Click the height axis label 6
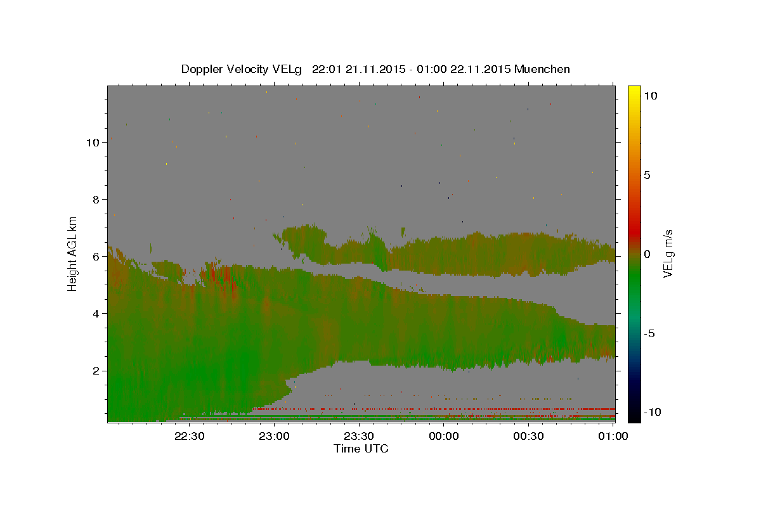This screenshot has height=507, width=761. 95,256
